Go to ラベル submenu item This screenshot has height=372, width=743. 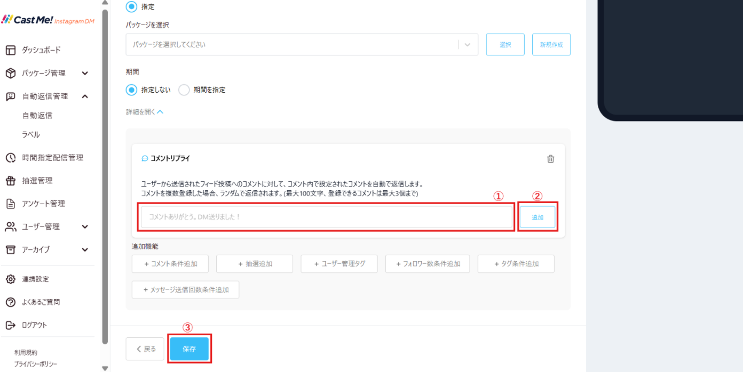click(x=31, y=135)
